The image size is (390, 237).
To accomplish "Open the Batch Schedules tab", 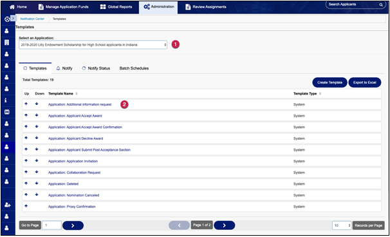I will [x=134, y=68].
